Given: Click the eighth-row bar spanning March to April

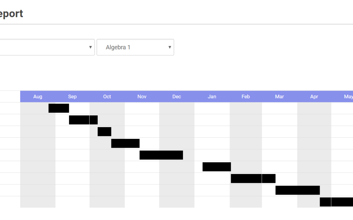Looking at the screenshot, I should [298, 190].
